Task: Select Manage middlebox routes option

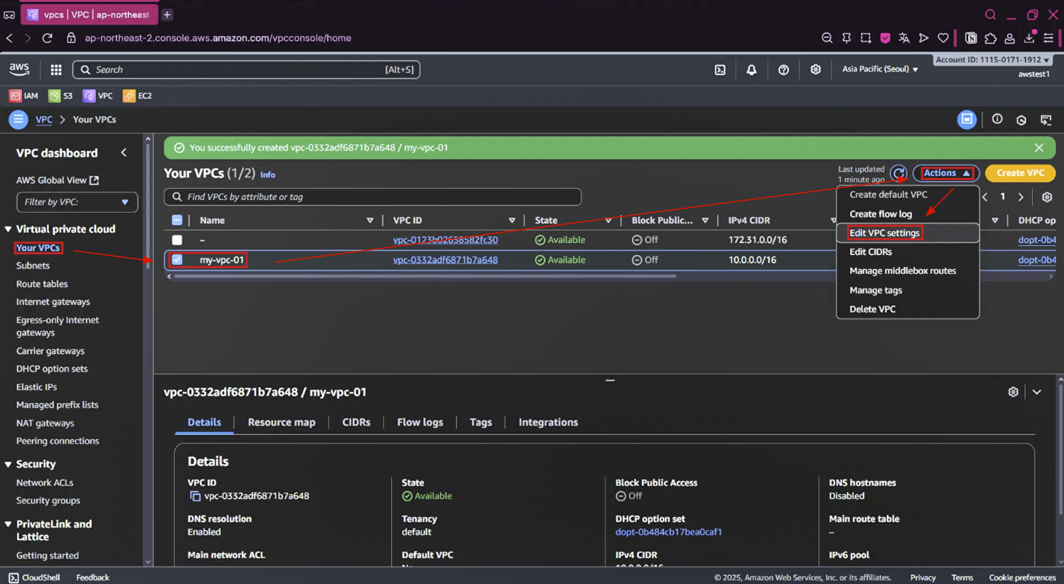Action: (x=902, y=271)
